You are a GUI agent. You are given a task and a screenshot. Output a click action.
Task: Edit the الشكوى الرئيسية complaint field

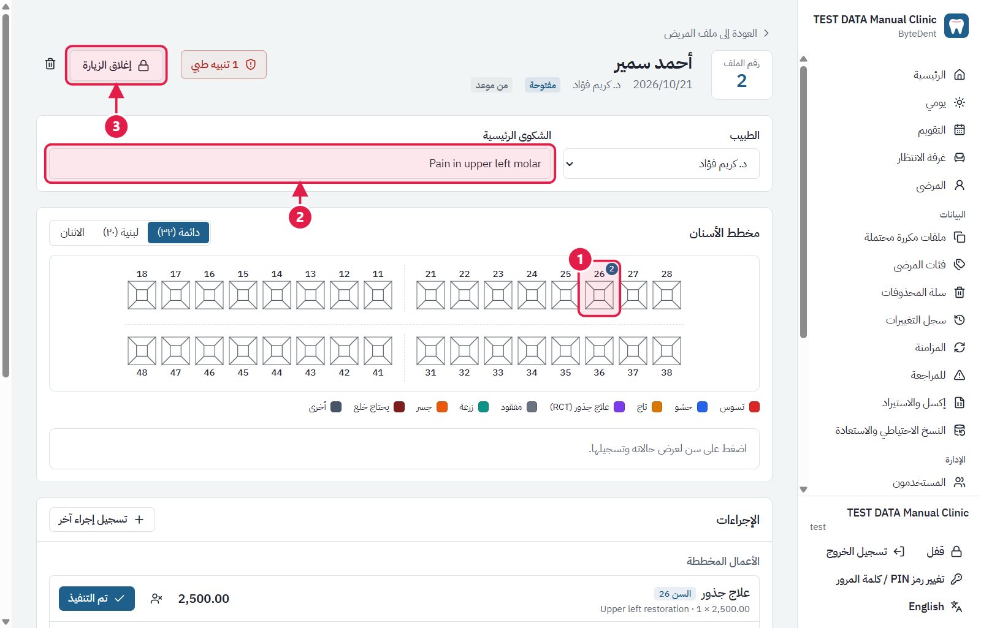point(300,164)
